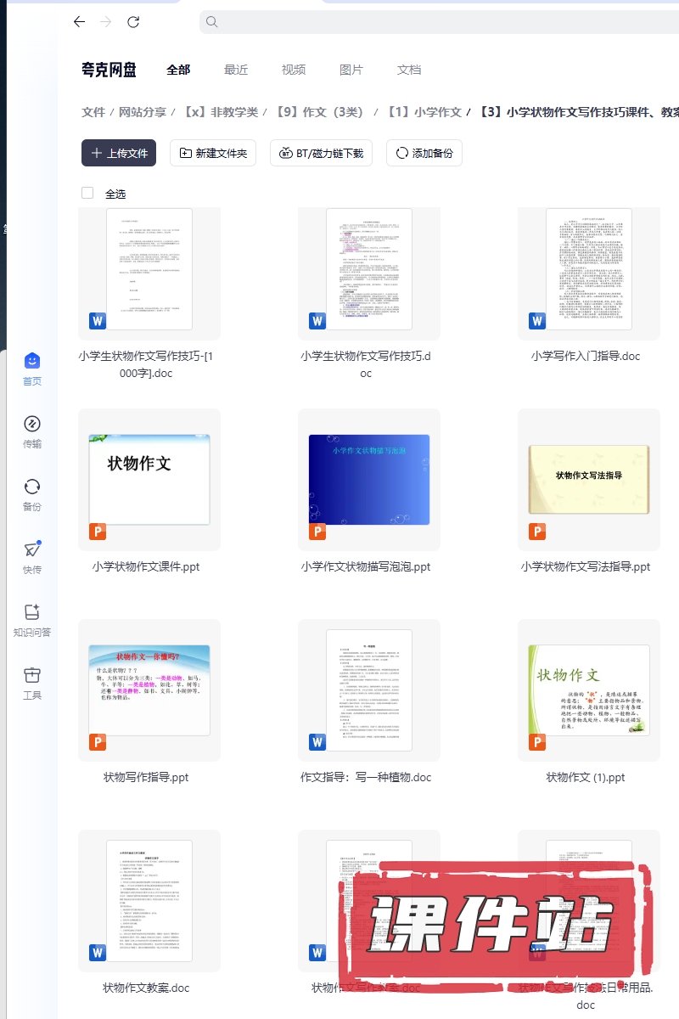
Task: Open the 知识问答 sidebar icon
Action: [32, 613]
